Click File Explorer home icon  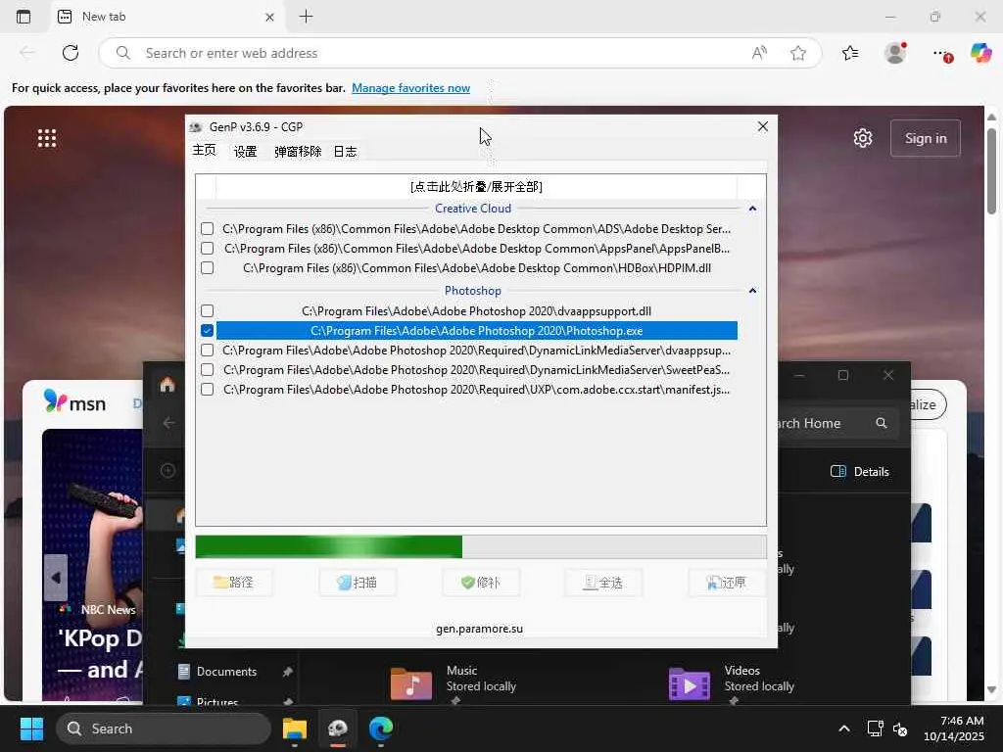click(167, 384)
